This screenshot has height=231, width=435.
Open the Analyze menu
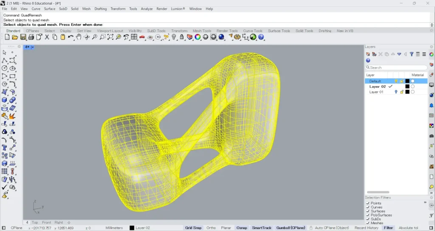coord(147,9)
